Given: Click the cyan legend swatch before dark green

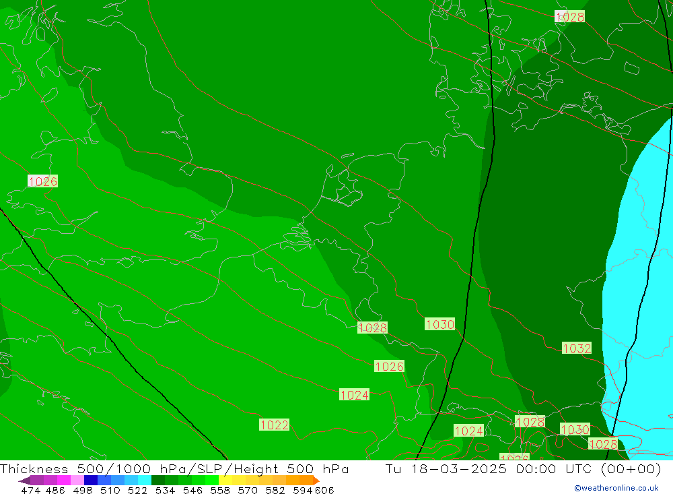Looking at the screenshot, I should coord(145,481).
